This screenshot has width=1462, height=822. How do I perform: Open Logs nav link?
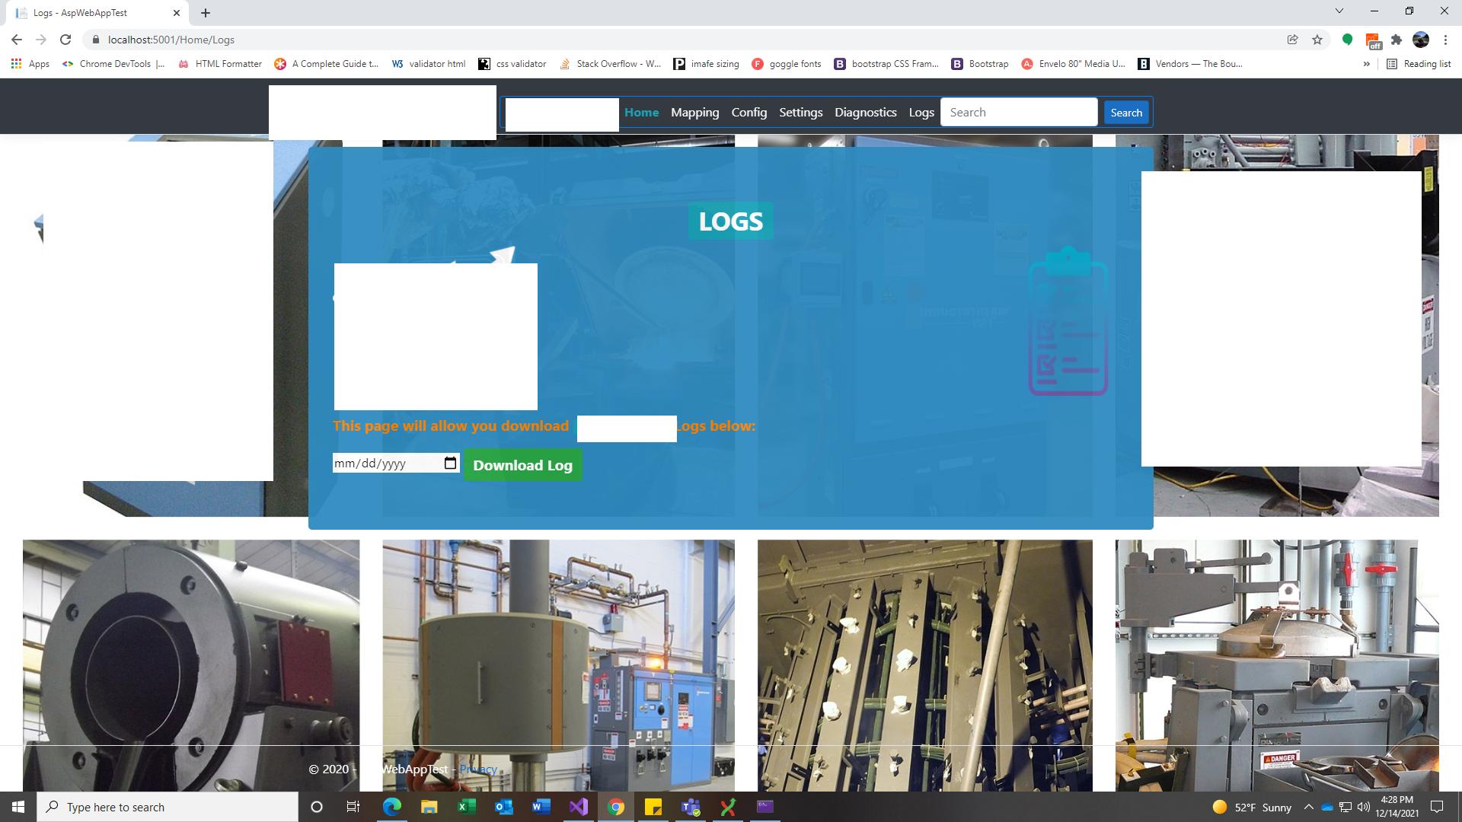(x=921, y=112)
